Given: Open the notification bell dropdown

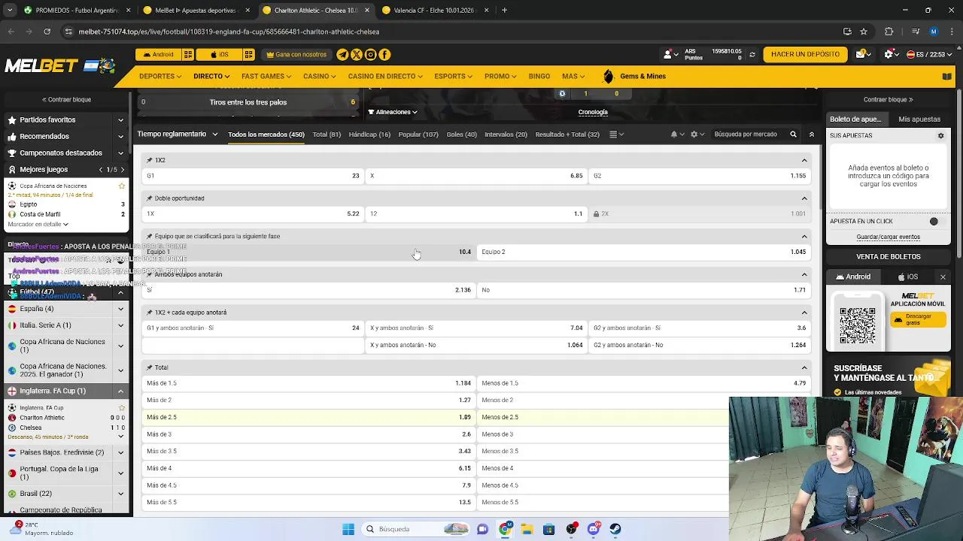Looking at the screenshot, I should [677, 134].
